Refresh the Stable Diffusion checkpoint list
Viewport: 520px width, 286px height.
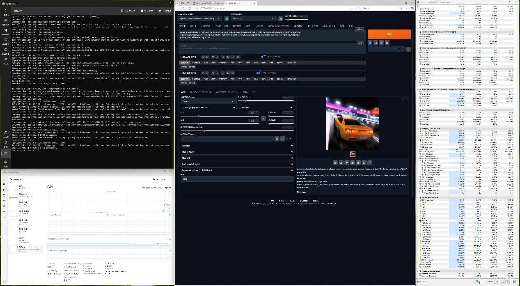coord(227,18)
